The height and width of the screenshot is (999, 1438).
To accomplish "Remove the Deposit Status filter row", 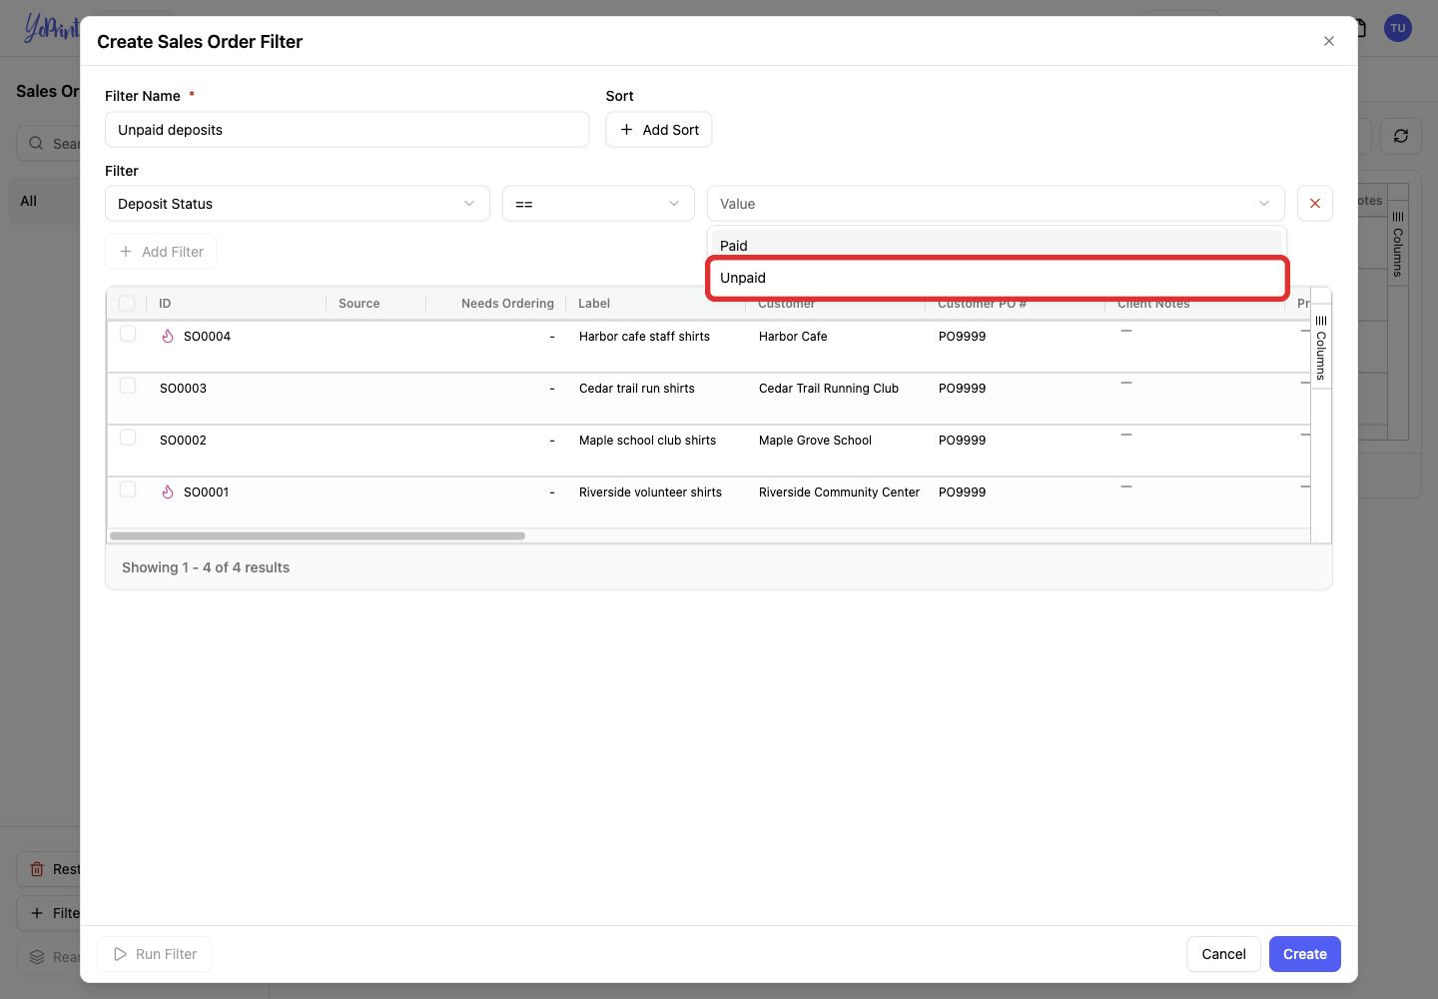I will click(x=1315, y=204).
